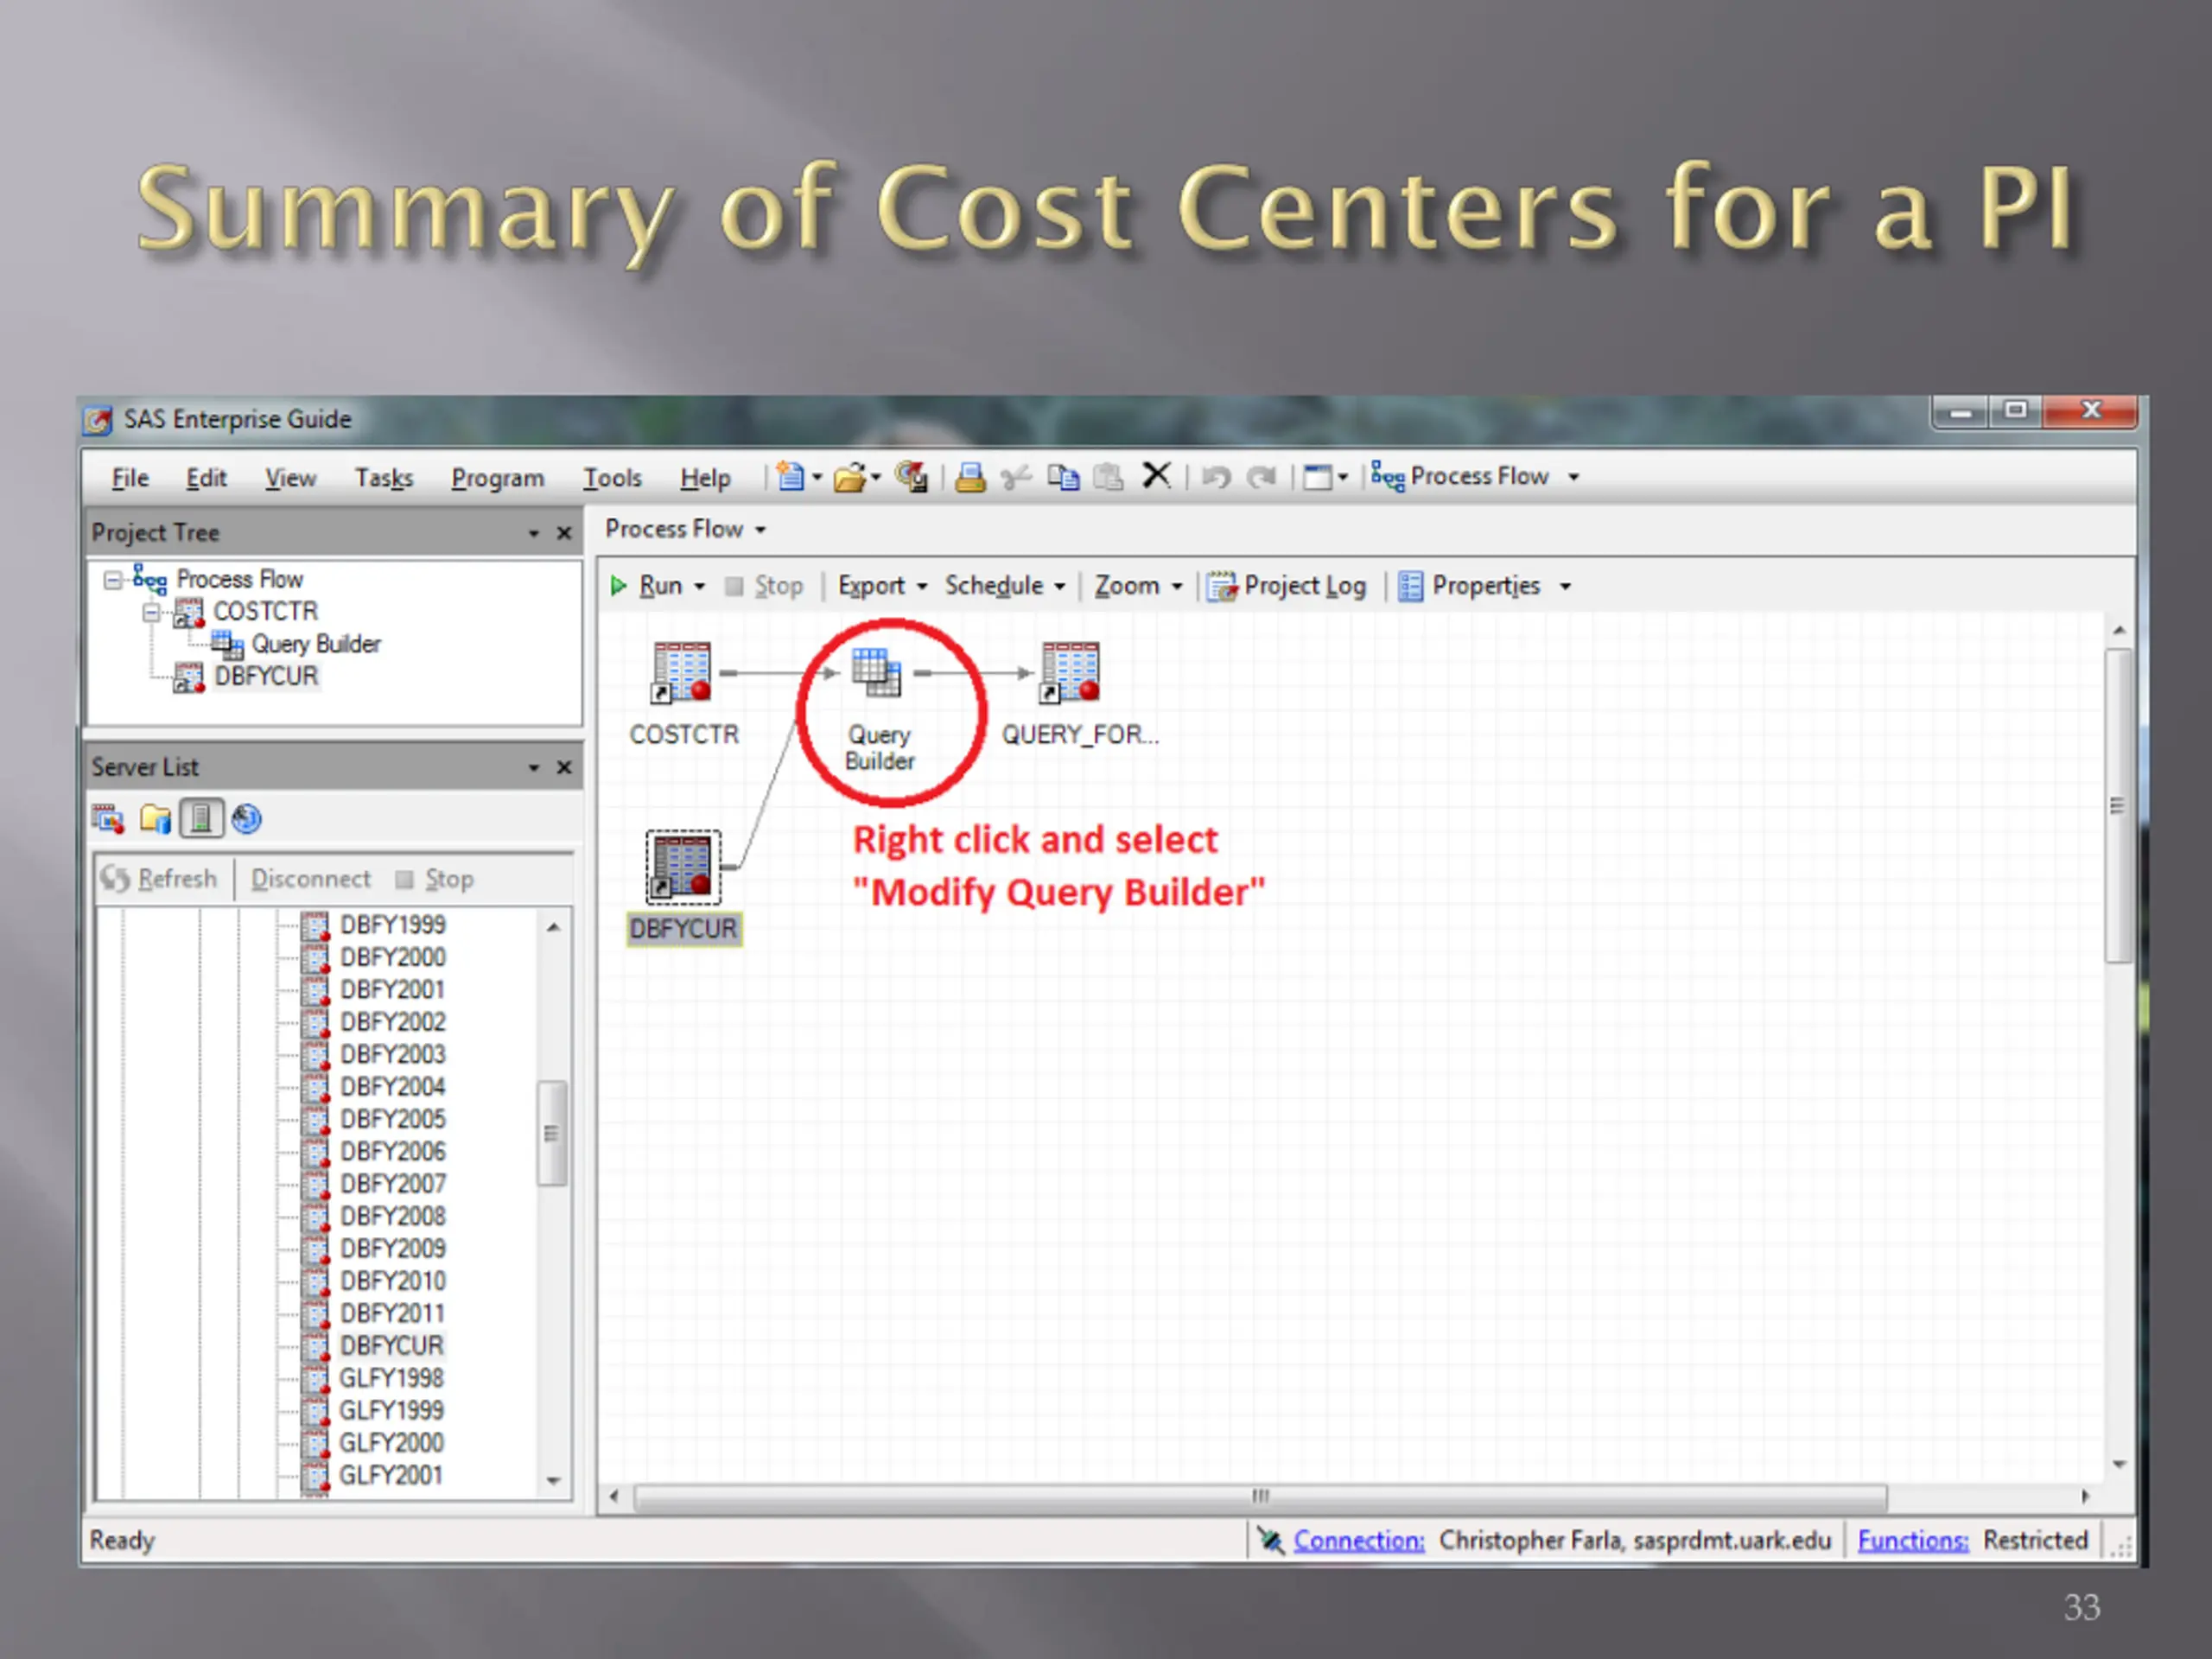Select the Query Builder node in process flow
This screenshot has width=2212, height=1659.
878,709
